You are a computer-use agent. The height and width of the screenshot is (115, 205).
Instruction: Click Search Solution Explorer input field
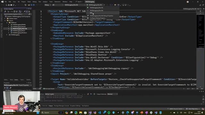point(16,14)
